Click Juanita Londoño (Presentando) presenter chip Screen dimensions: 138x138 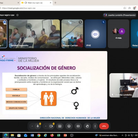click(120, 15)
